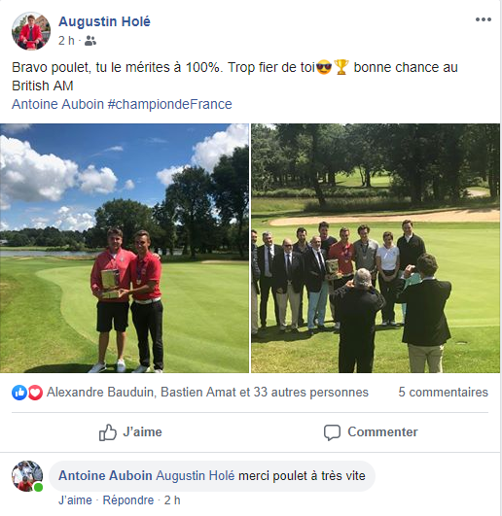Open Antoine Auboin's commenter avatar
Image resolution: width=502 pixels, height=516 pixels.
tap(27, 476)
